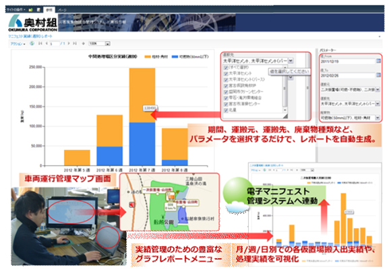
Task: Click the パラメーター pane heading
Action: click(x=328, y=50)
